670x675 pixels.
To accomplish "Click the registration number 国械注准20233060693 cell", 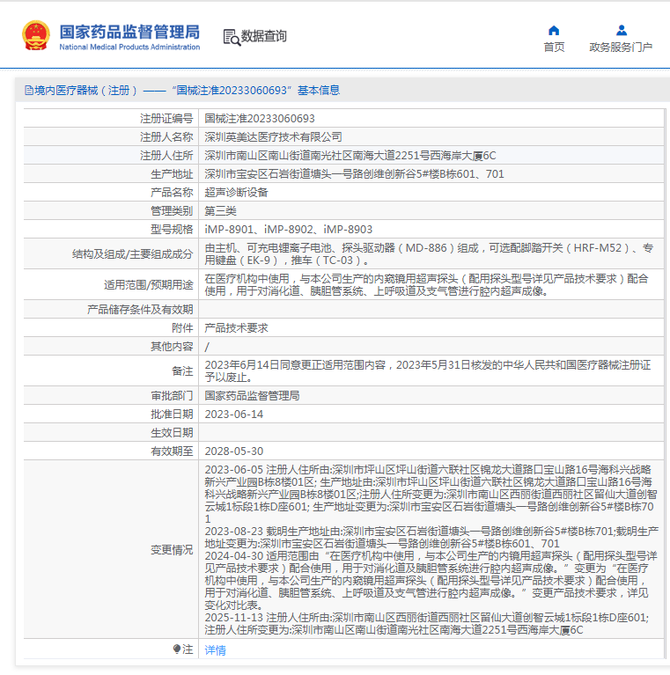I will click(260, 118).
